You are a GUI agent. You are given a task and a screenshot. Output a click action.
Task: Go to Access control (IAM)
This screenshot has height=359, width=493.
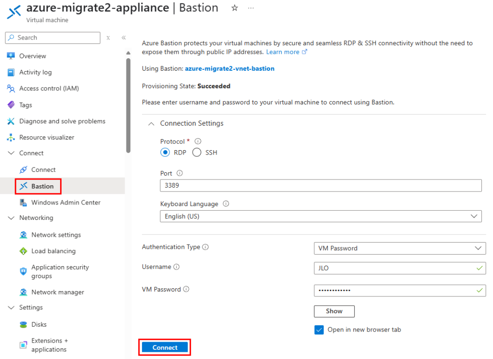[49, 89]
